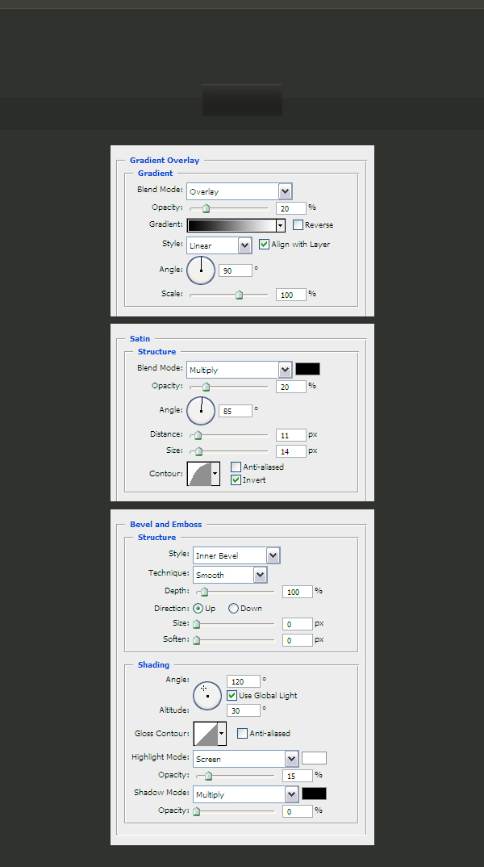This screenshot has width=484, height=867.
Task: Edit the Depth field showing 100
Action: tap(297, 592)
